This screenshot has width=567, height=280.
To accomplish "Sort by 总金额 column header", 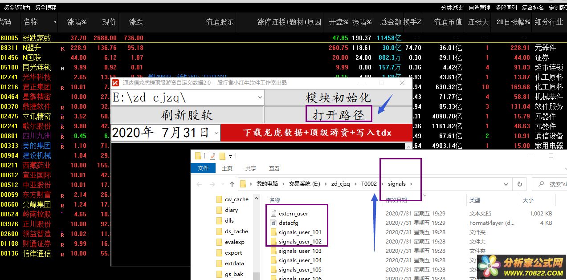I will click(x=391, y=22).
